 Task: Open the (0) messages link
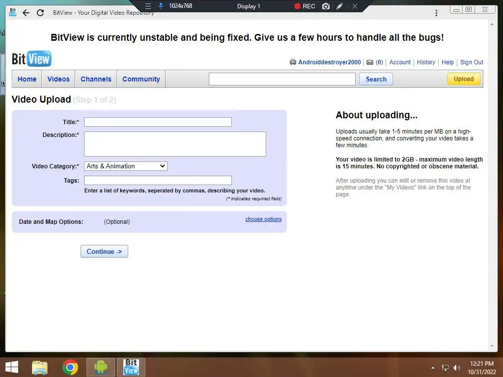(x=379, y=62)
